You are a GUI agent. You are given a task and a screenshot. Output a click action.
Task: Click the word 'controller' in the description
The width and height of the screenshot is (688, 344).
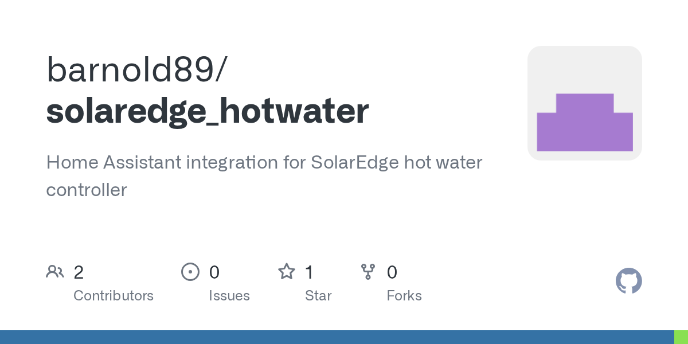click(x=86, y=190)
